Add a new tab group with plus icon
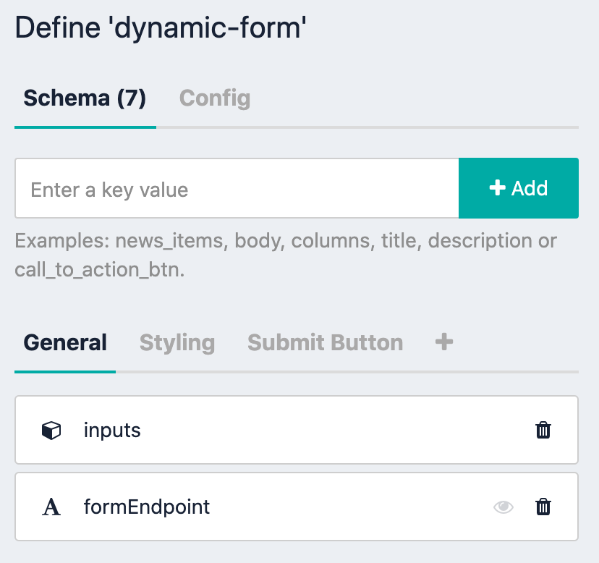This screenshot has height=563, width=599. 444,342
